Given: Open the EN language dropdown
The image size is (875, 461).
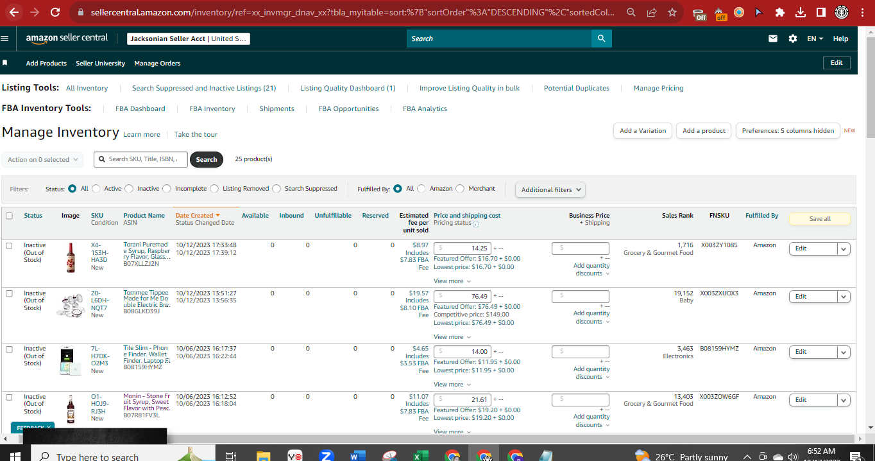Looking at the screenshot, I should (815, 39).
